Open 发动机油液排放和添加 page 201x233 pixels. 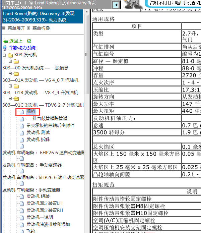click(x=48, y=224)
